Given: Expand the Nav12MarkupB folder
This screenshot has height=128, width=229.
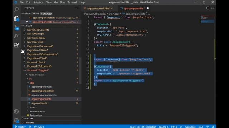Looking at the screenshot, I should (25, 34).
